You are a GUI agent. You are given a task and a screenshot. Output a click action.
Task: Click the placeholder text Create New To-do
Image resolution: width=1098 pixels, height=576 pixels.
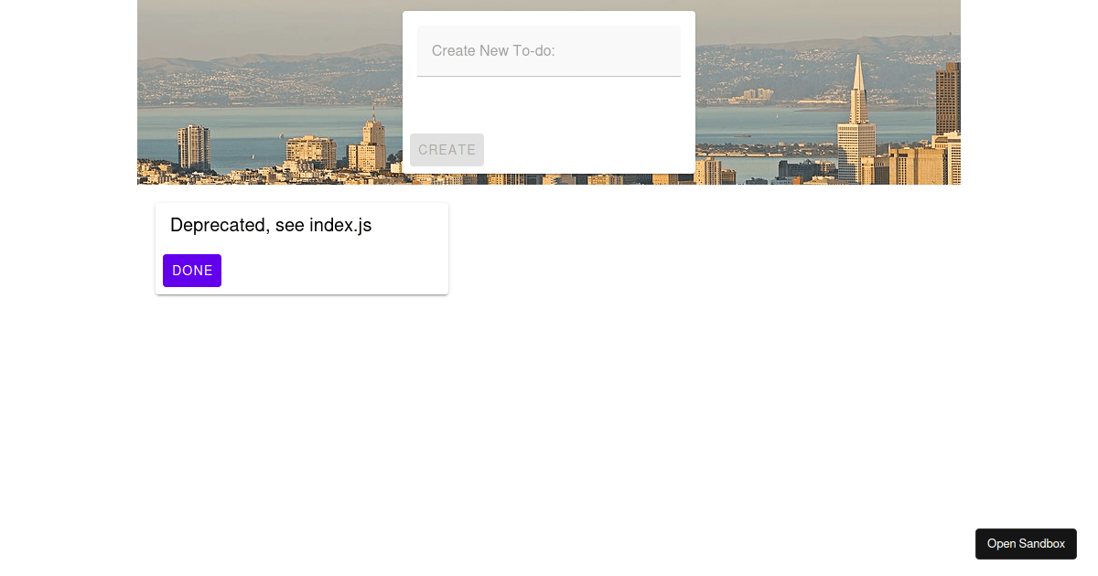pos(493,51)
